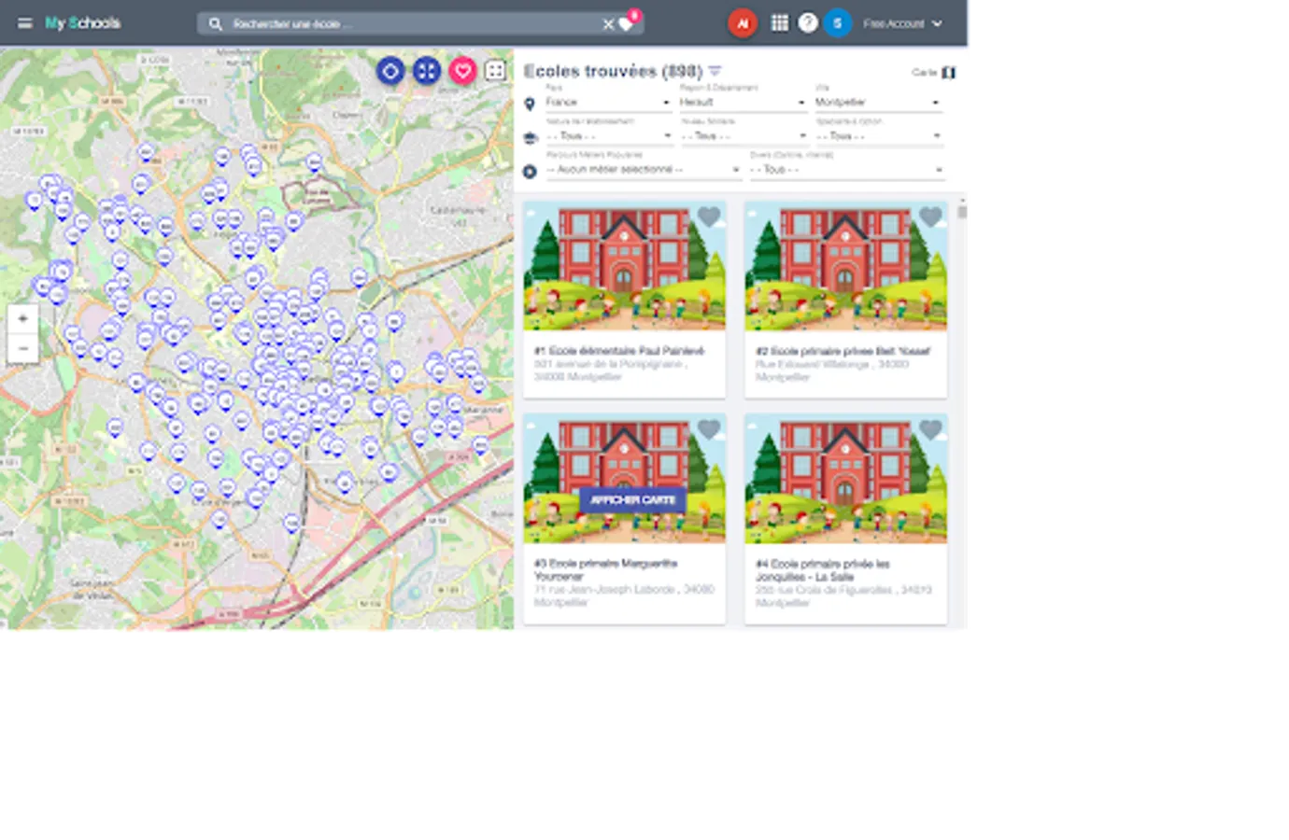
Task: Favorite Ecole primaire privée Beit Yossef card
Action: pos(930,217)
